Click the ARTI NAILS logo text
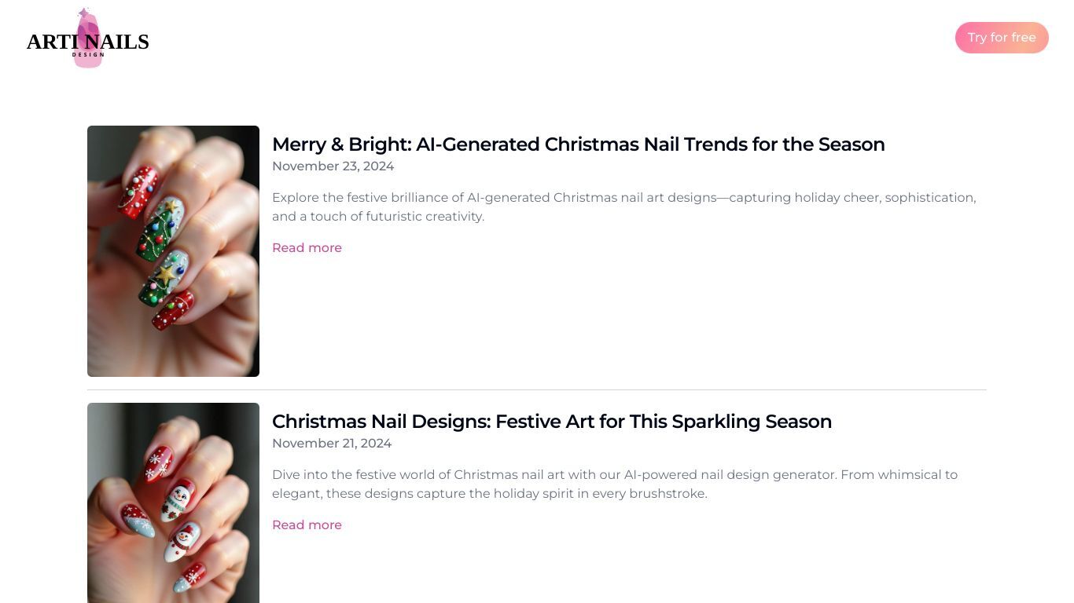Viewport: 1074px width, 603px height. click(88, 42)
